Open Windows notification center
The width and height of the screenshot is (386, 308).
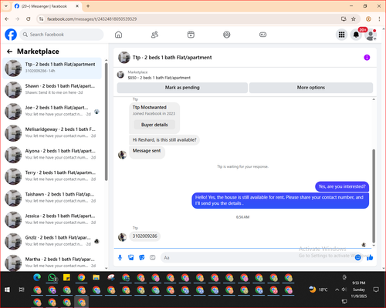point(376,290)
